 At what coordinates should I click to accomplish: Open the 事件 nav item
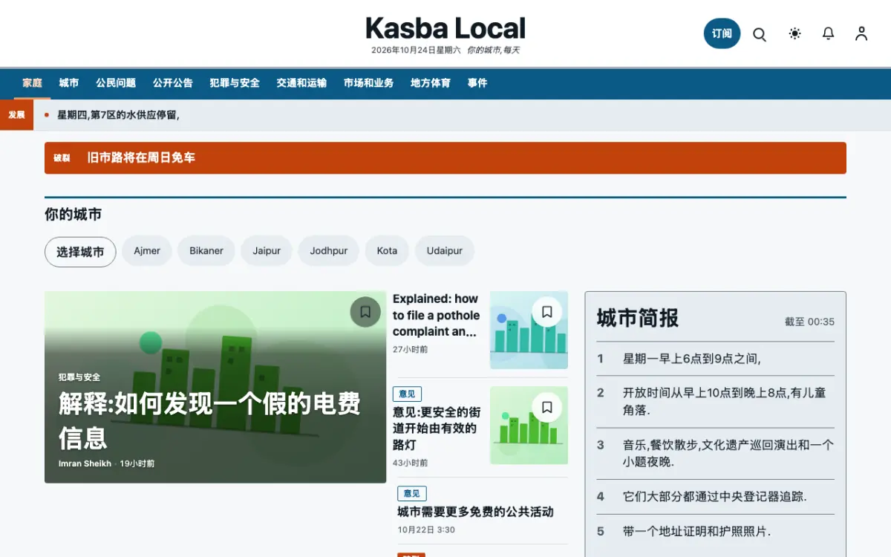pos(477,83)
